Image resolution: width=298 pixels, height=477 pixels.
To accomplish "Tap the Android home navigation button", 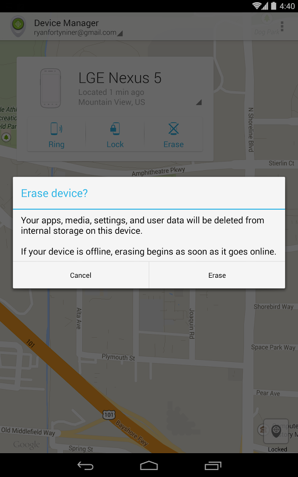I will (149, 465).
